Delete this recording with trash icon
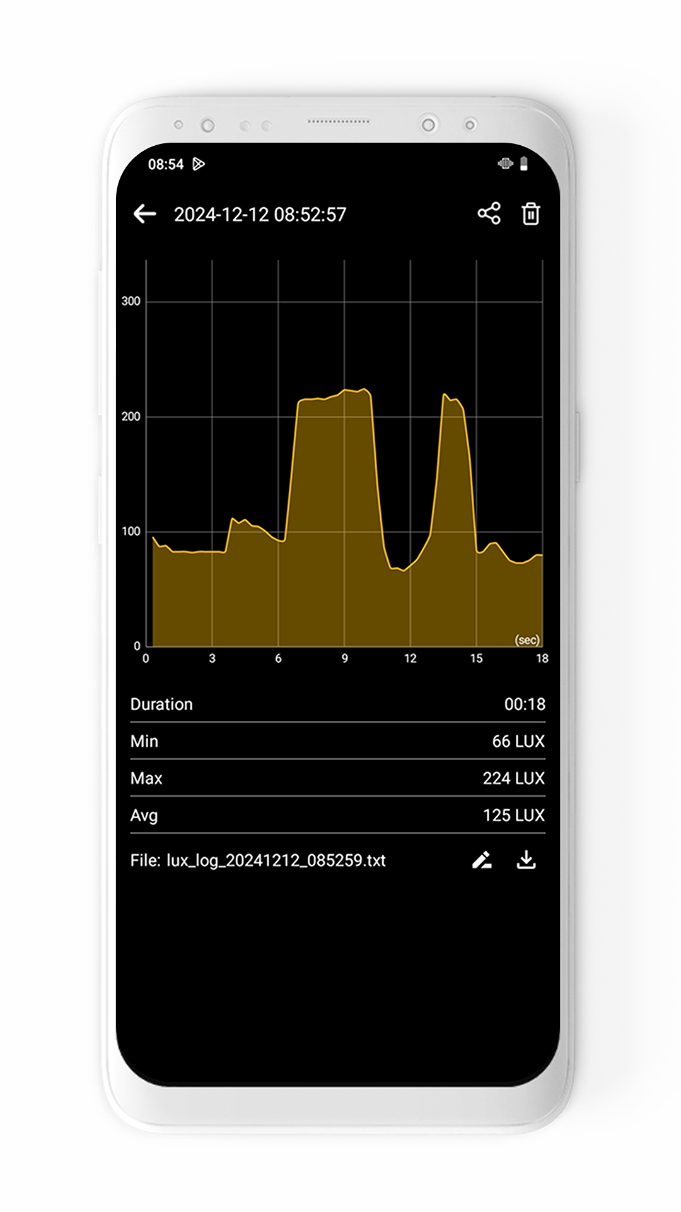This screenshot has width=681, height=1212. [531, 214]
